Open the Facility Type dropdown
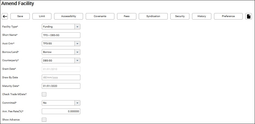255x124 pixels. tap(77, 27)
